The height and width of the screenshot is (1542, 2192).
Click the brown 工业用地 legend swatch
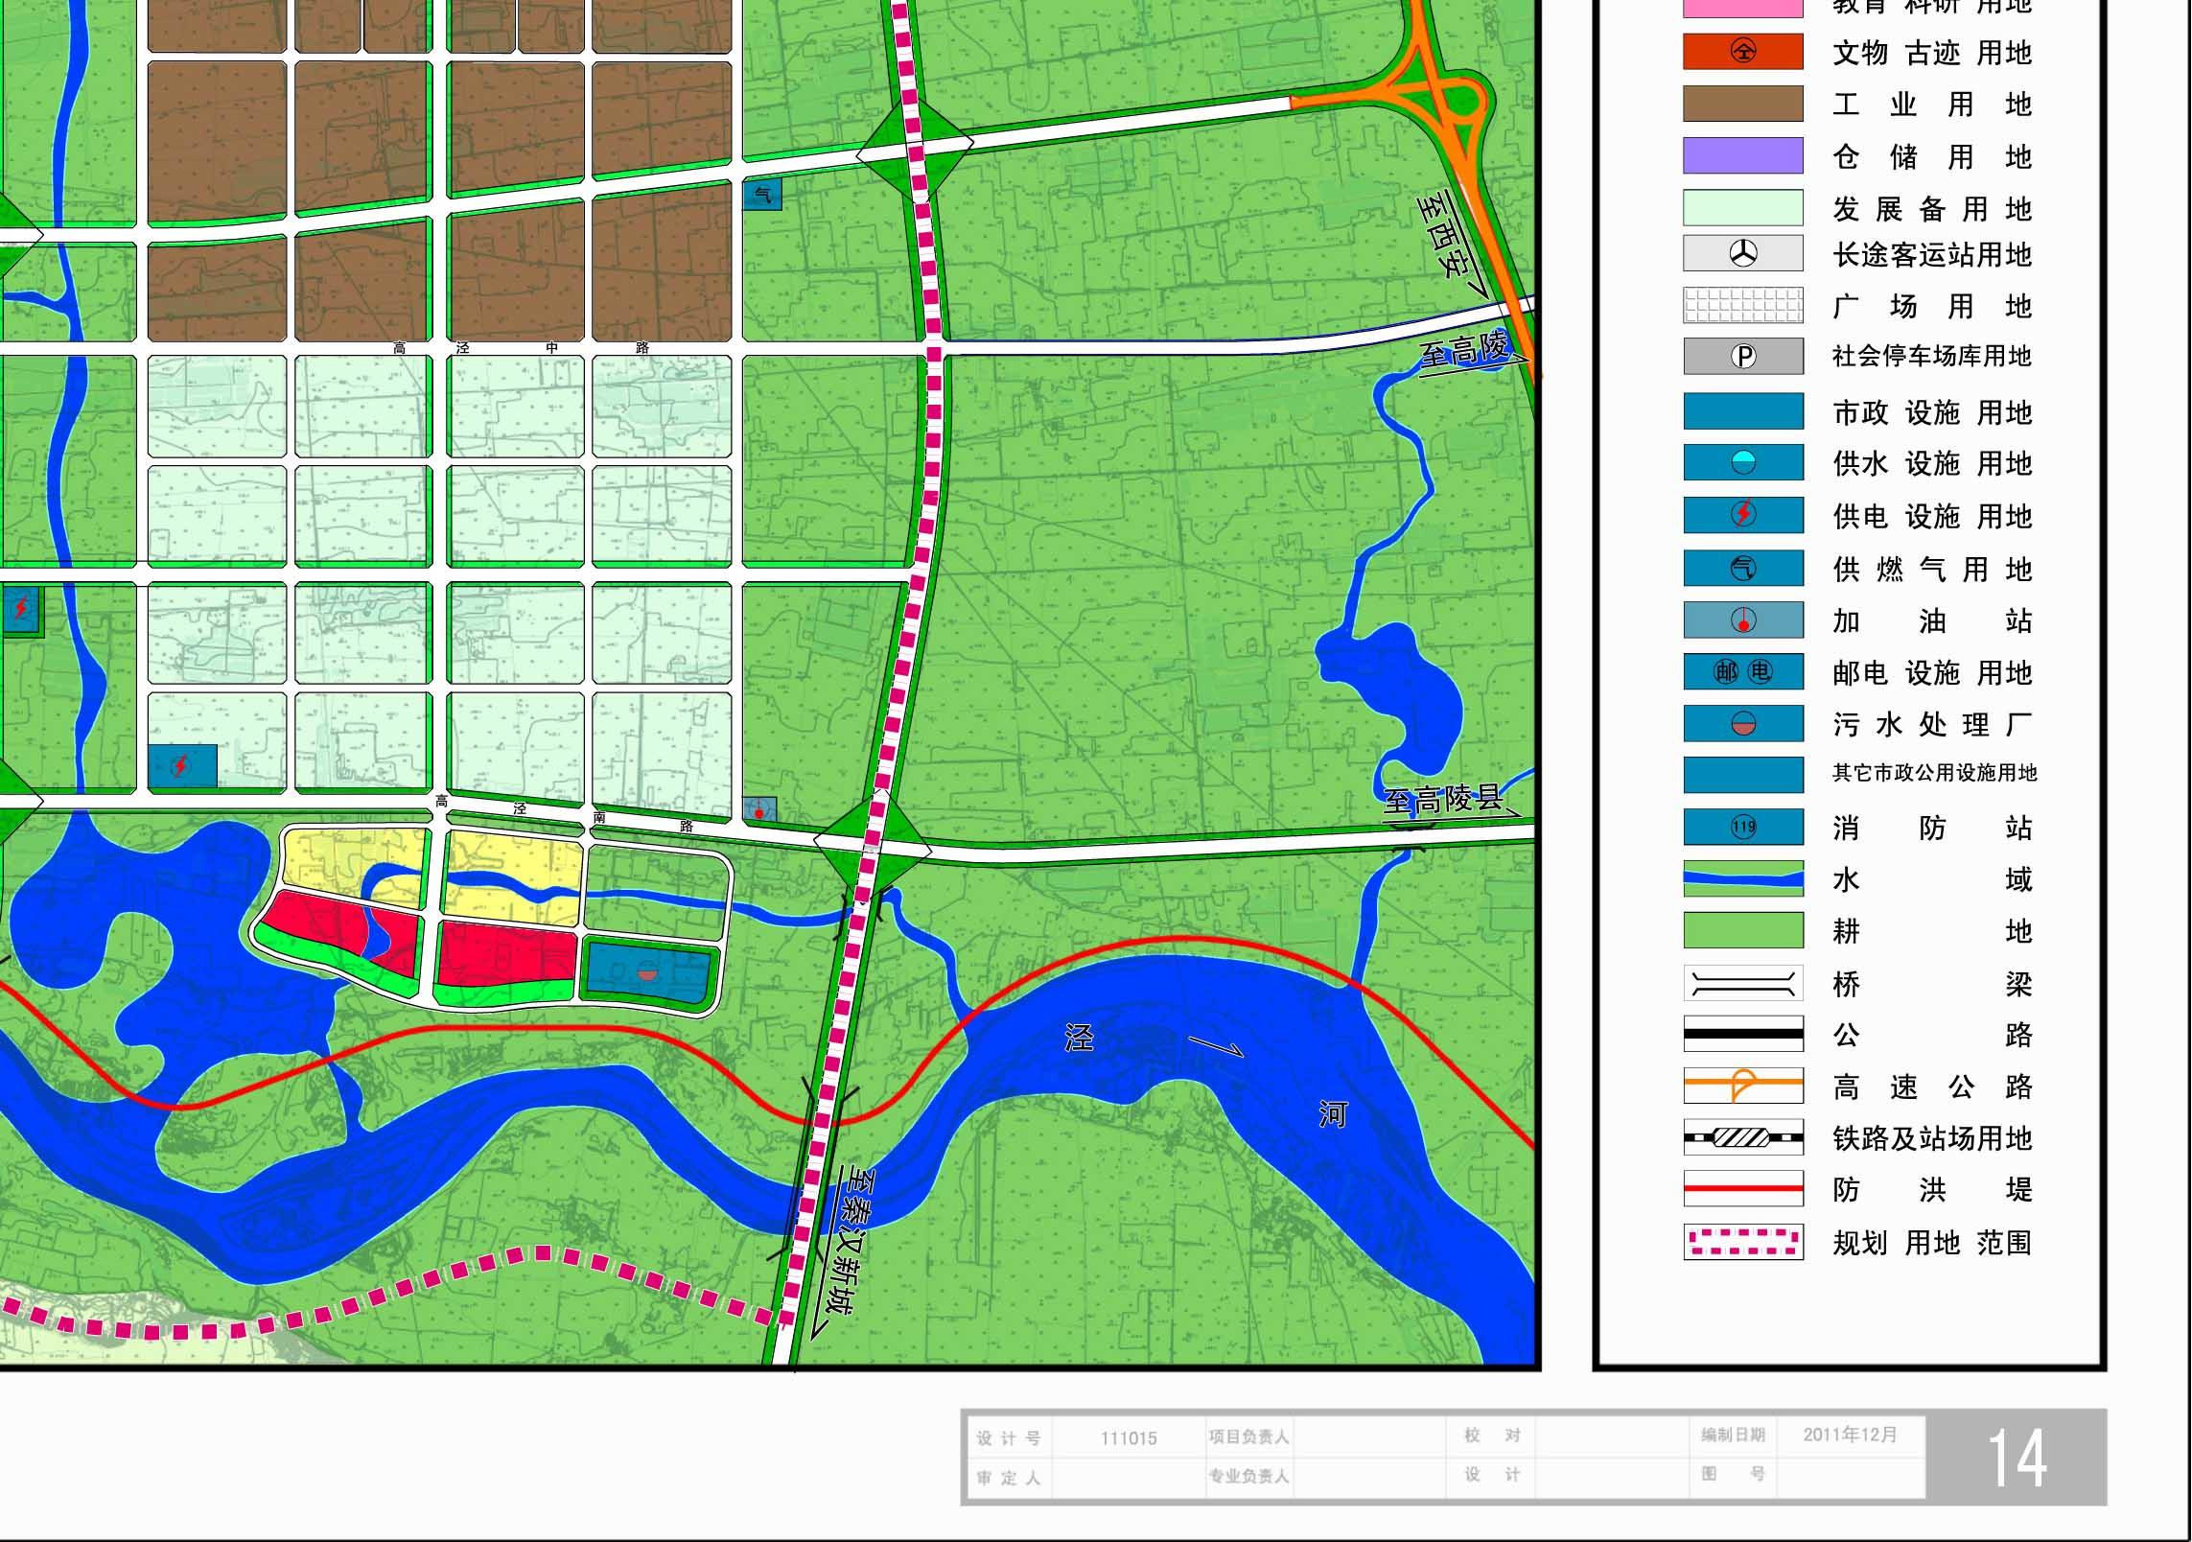[x=1743, y=104]
